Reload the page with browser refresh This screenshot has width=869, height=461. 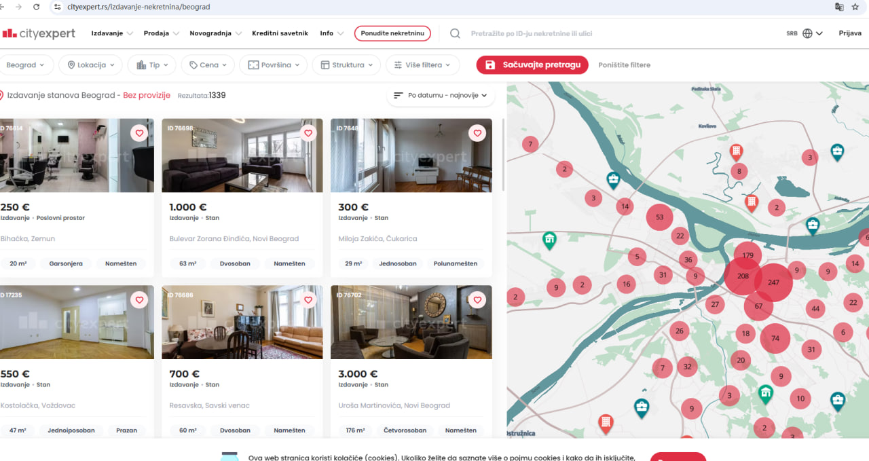(36, 7)
